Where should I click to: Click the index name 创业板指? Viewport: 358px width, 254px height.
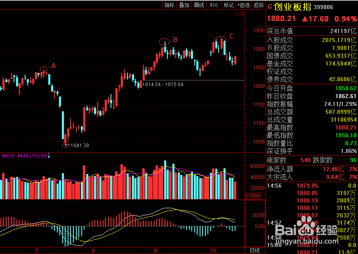[292, 7]
